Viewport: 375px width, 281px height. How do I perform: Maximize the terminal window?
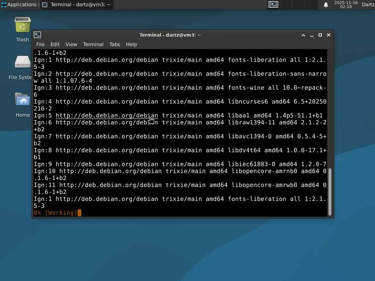tap(320, 35)
